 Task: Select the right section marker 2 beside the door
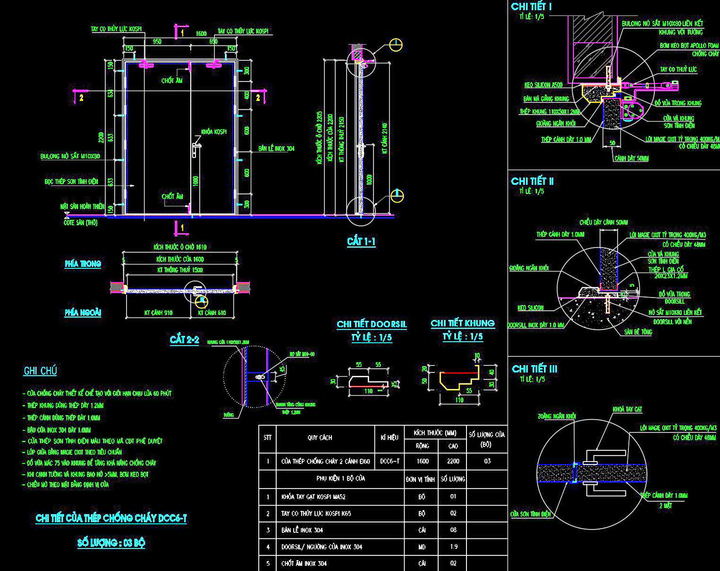tap(258, 98)
